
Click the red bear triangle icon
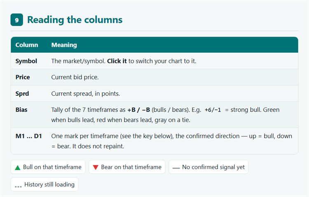[x=96, y=167]
